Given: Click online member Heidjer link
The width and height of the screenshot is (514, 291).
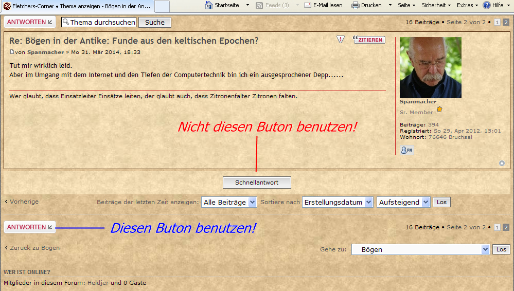Looking at the screenshot, I should (98, 283).
